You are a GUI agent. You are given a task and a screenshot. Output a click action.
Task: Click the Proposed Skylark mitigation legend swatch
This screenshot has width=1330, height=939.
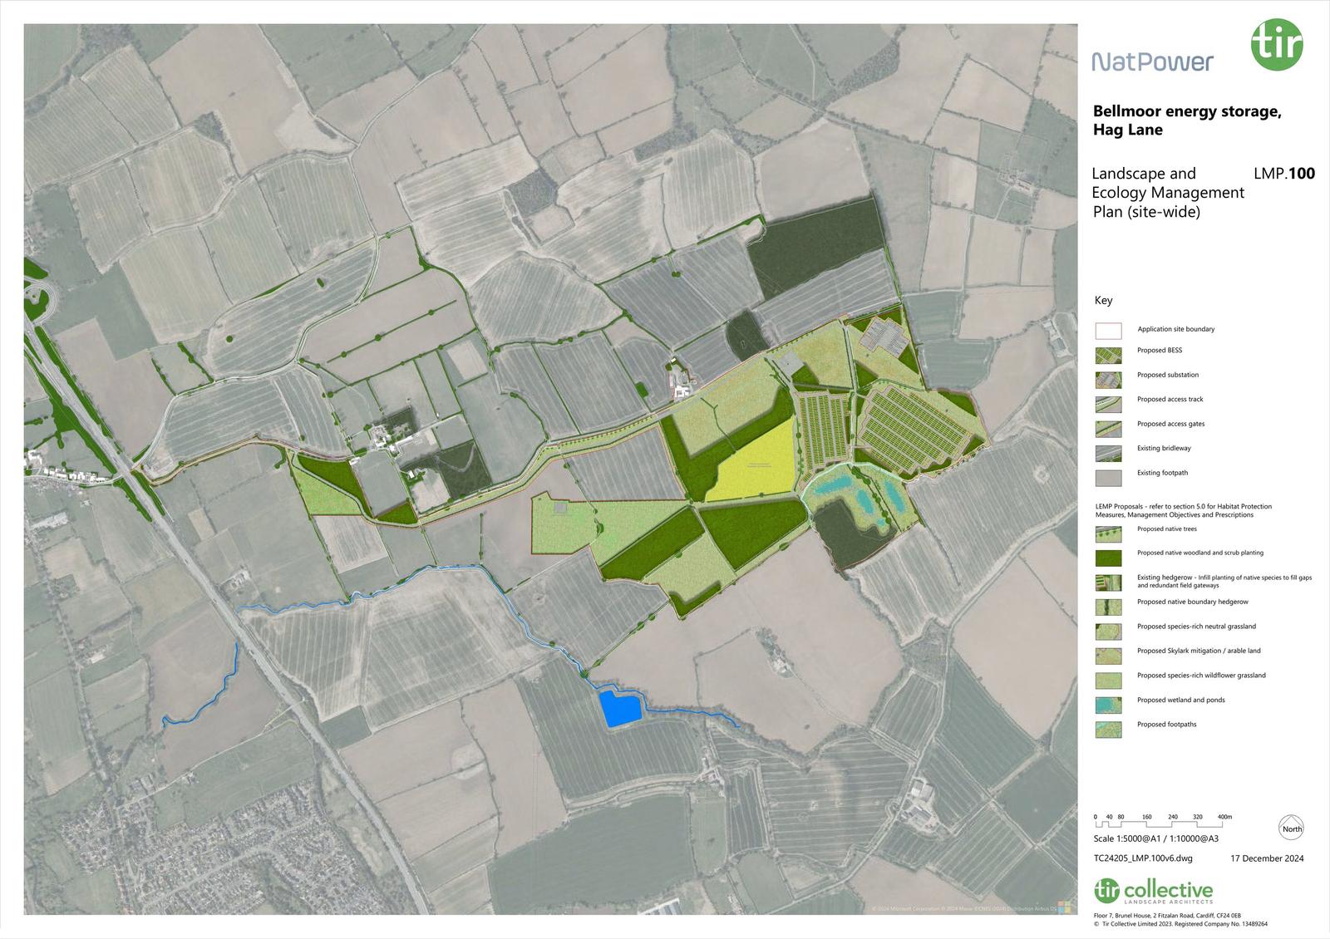click(x=1108, y=656)
